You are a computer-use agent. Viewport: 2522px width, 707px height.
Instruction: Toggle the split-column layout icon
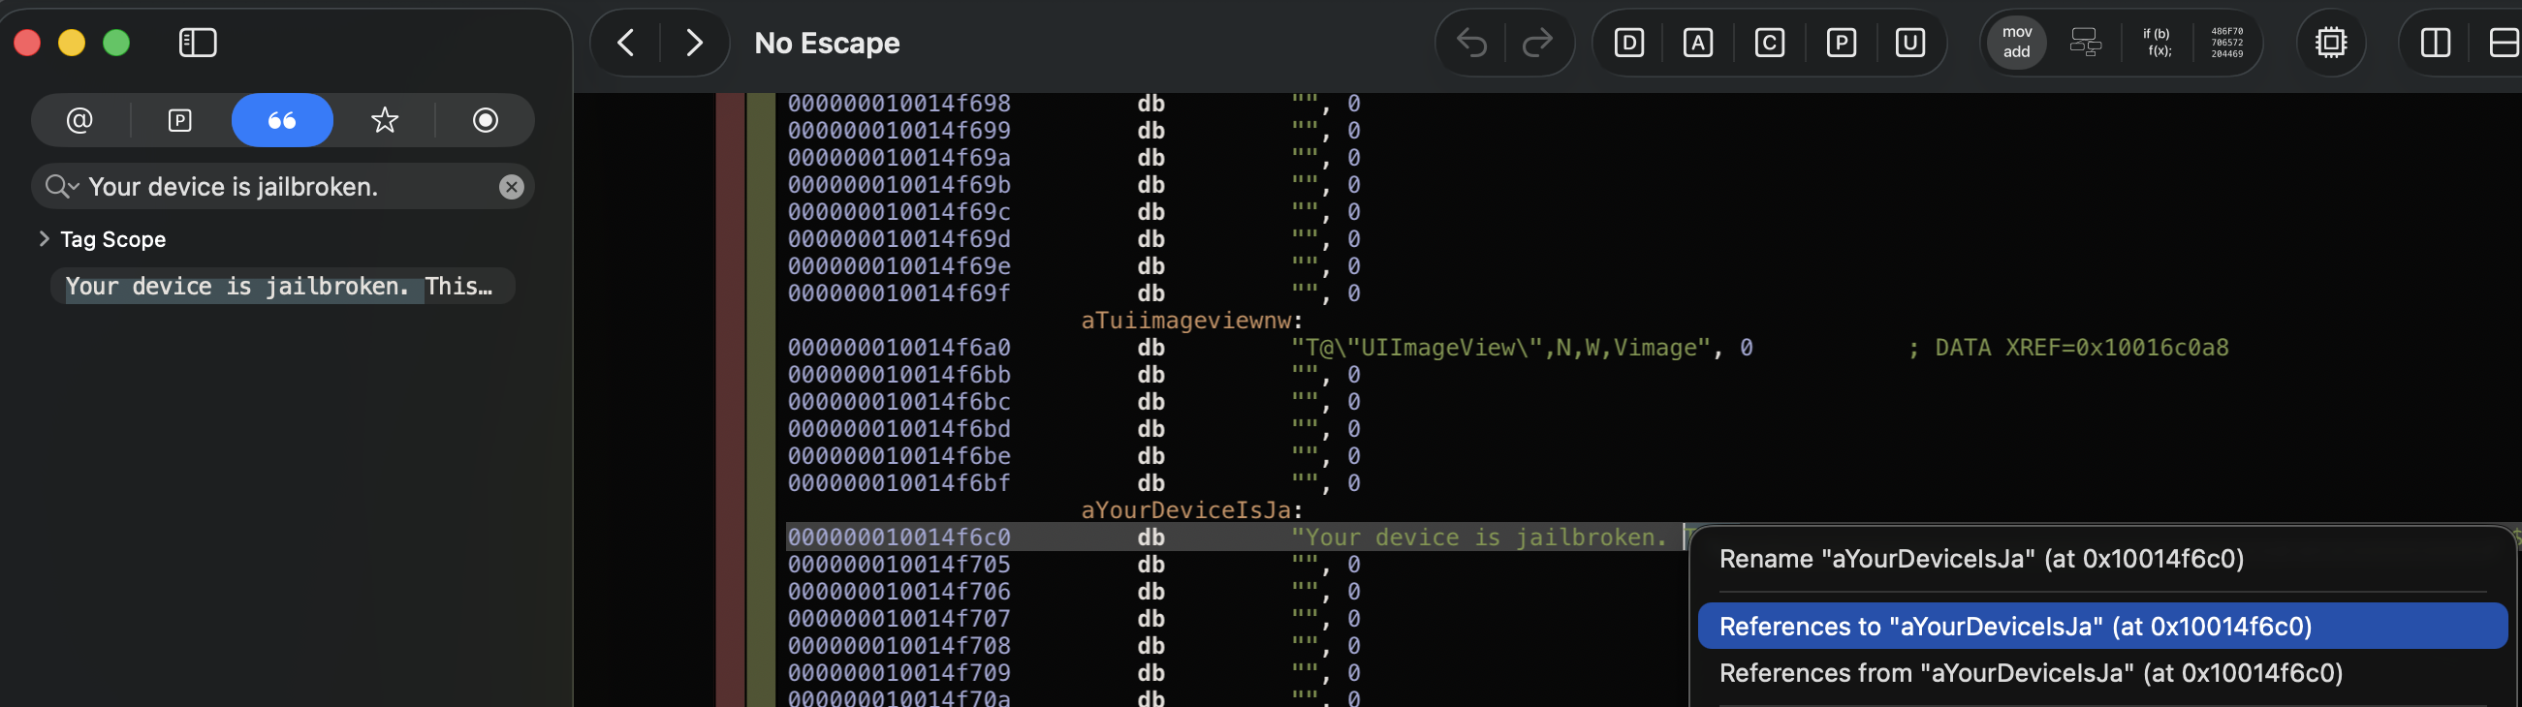coord(2436,43)
